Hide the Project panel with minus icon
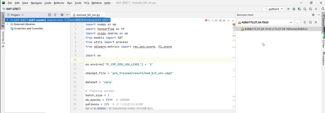 pyautogui.click(x=67, y=15)
